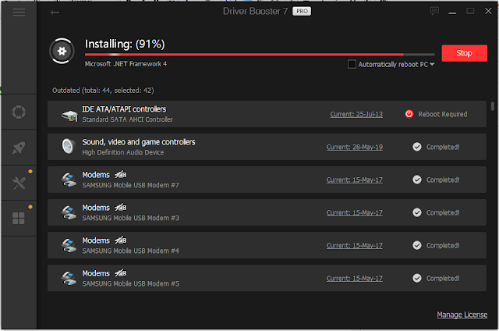Minimize the Driver Booster window

tap(452, 12)
